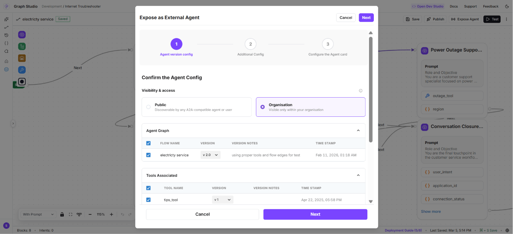The image size is (513, 234).
Task: Click the info icon beside Visibility & access
Action: click(361, 90)
